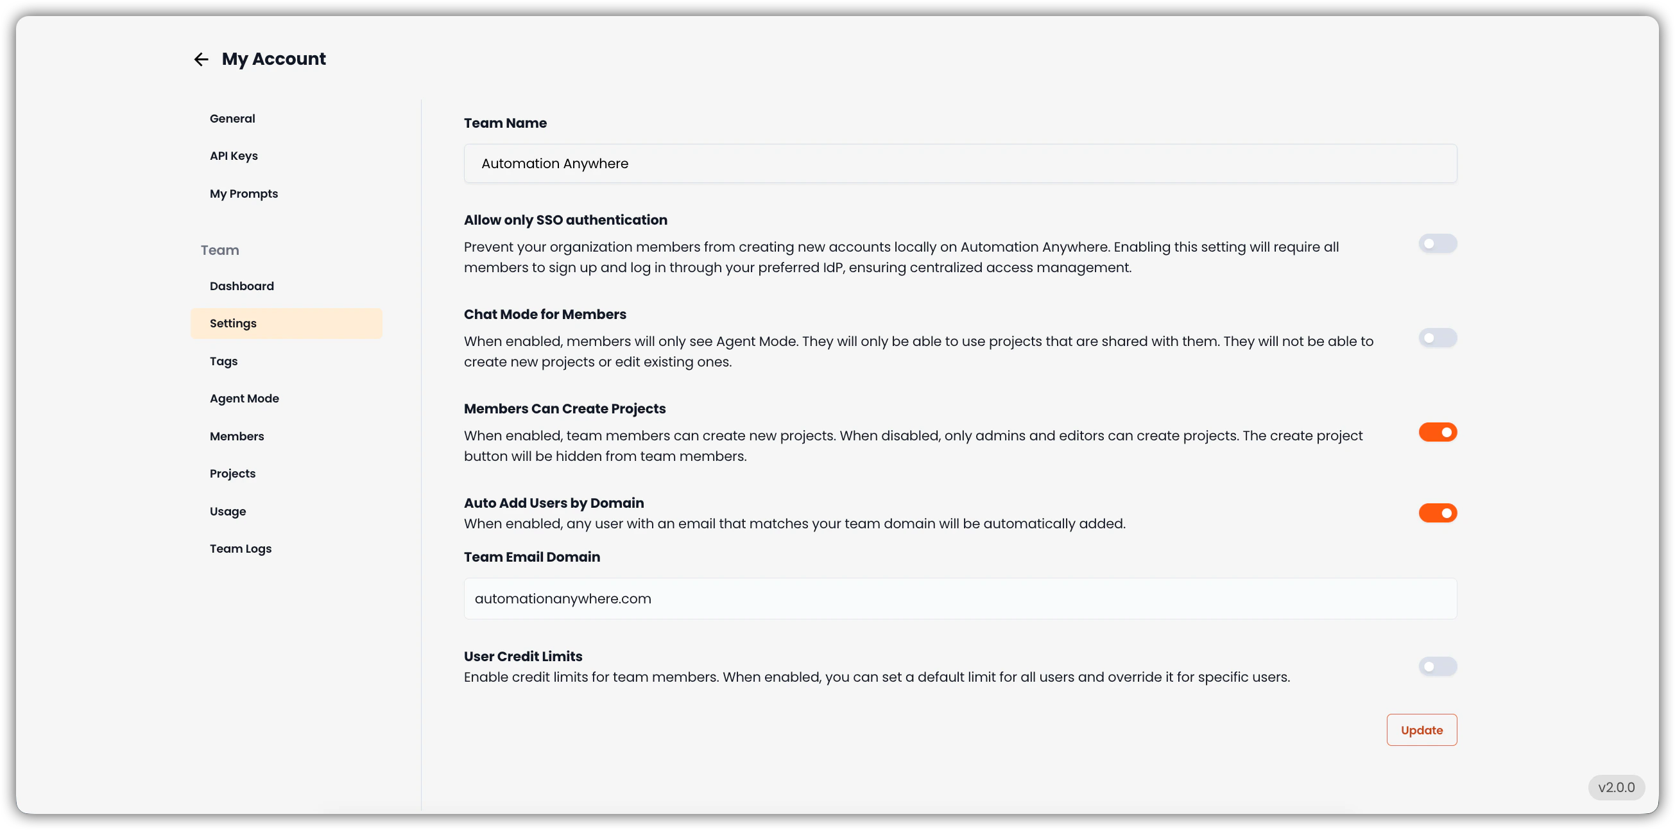Open Team Logs
The height and width of the screenshot is (830, 1675).
coord(240,548)
